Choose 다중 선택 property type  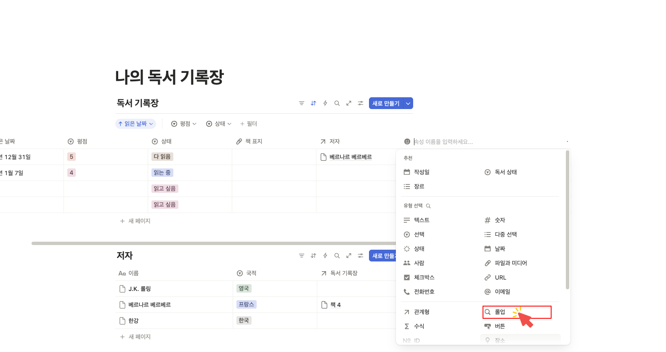[x=520, y=235]
